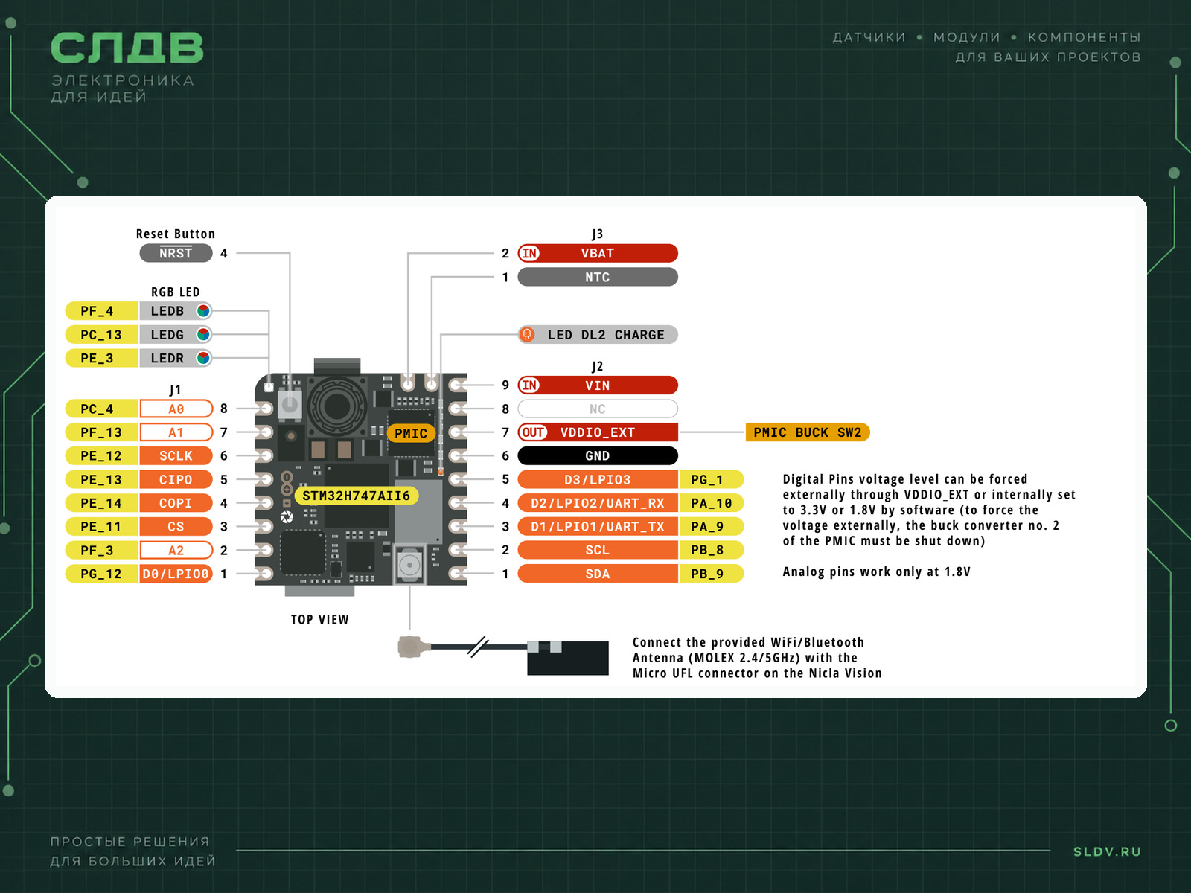Click the PA_10 port label
Screen dimensions: 1191x893
click(x=712, y=503)
